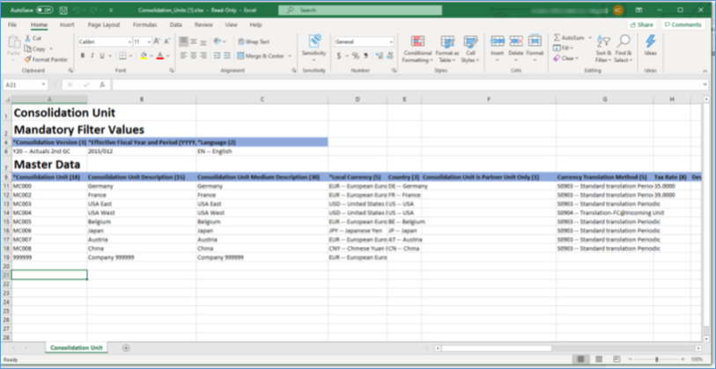Open the Calibri font name dropdown
This screenshot has height=369, width=716.
point(102,41)
